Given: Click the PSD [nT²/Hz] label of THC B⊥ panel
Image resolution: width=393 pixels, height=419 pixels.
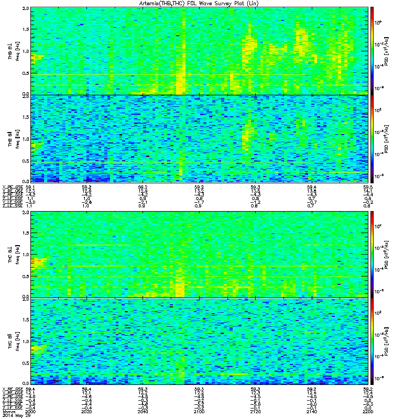Looking at the screenshot, I should (x=386, y=255).
